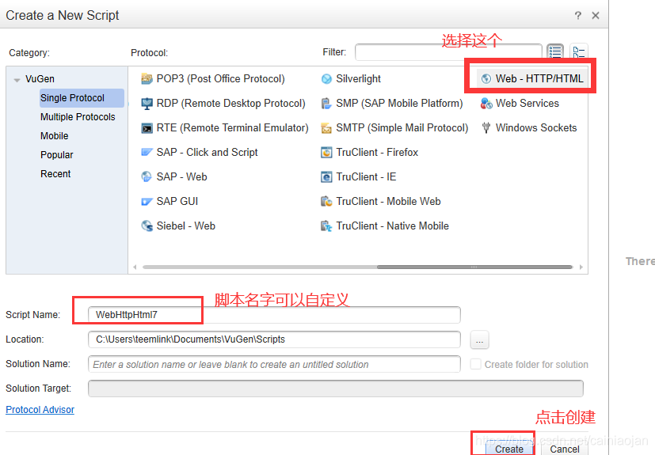Switch protocols to tree view

pos(579,52)
